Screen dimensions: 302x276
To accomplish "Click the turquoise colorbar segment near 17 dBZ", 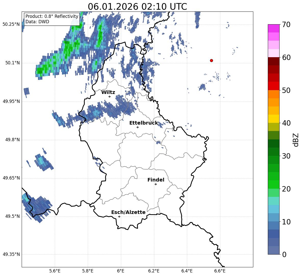I will pyautogui.click(x=273, y=201).
